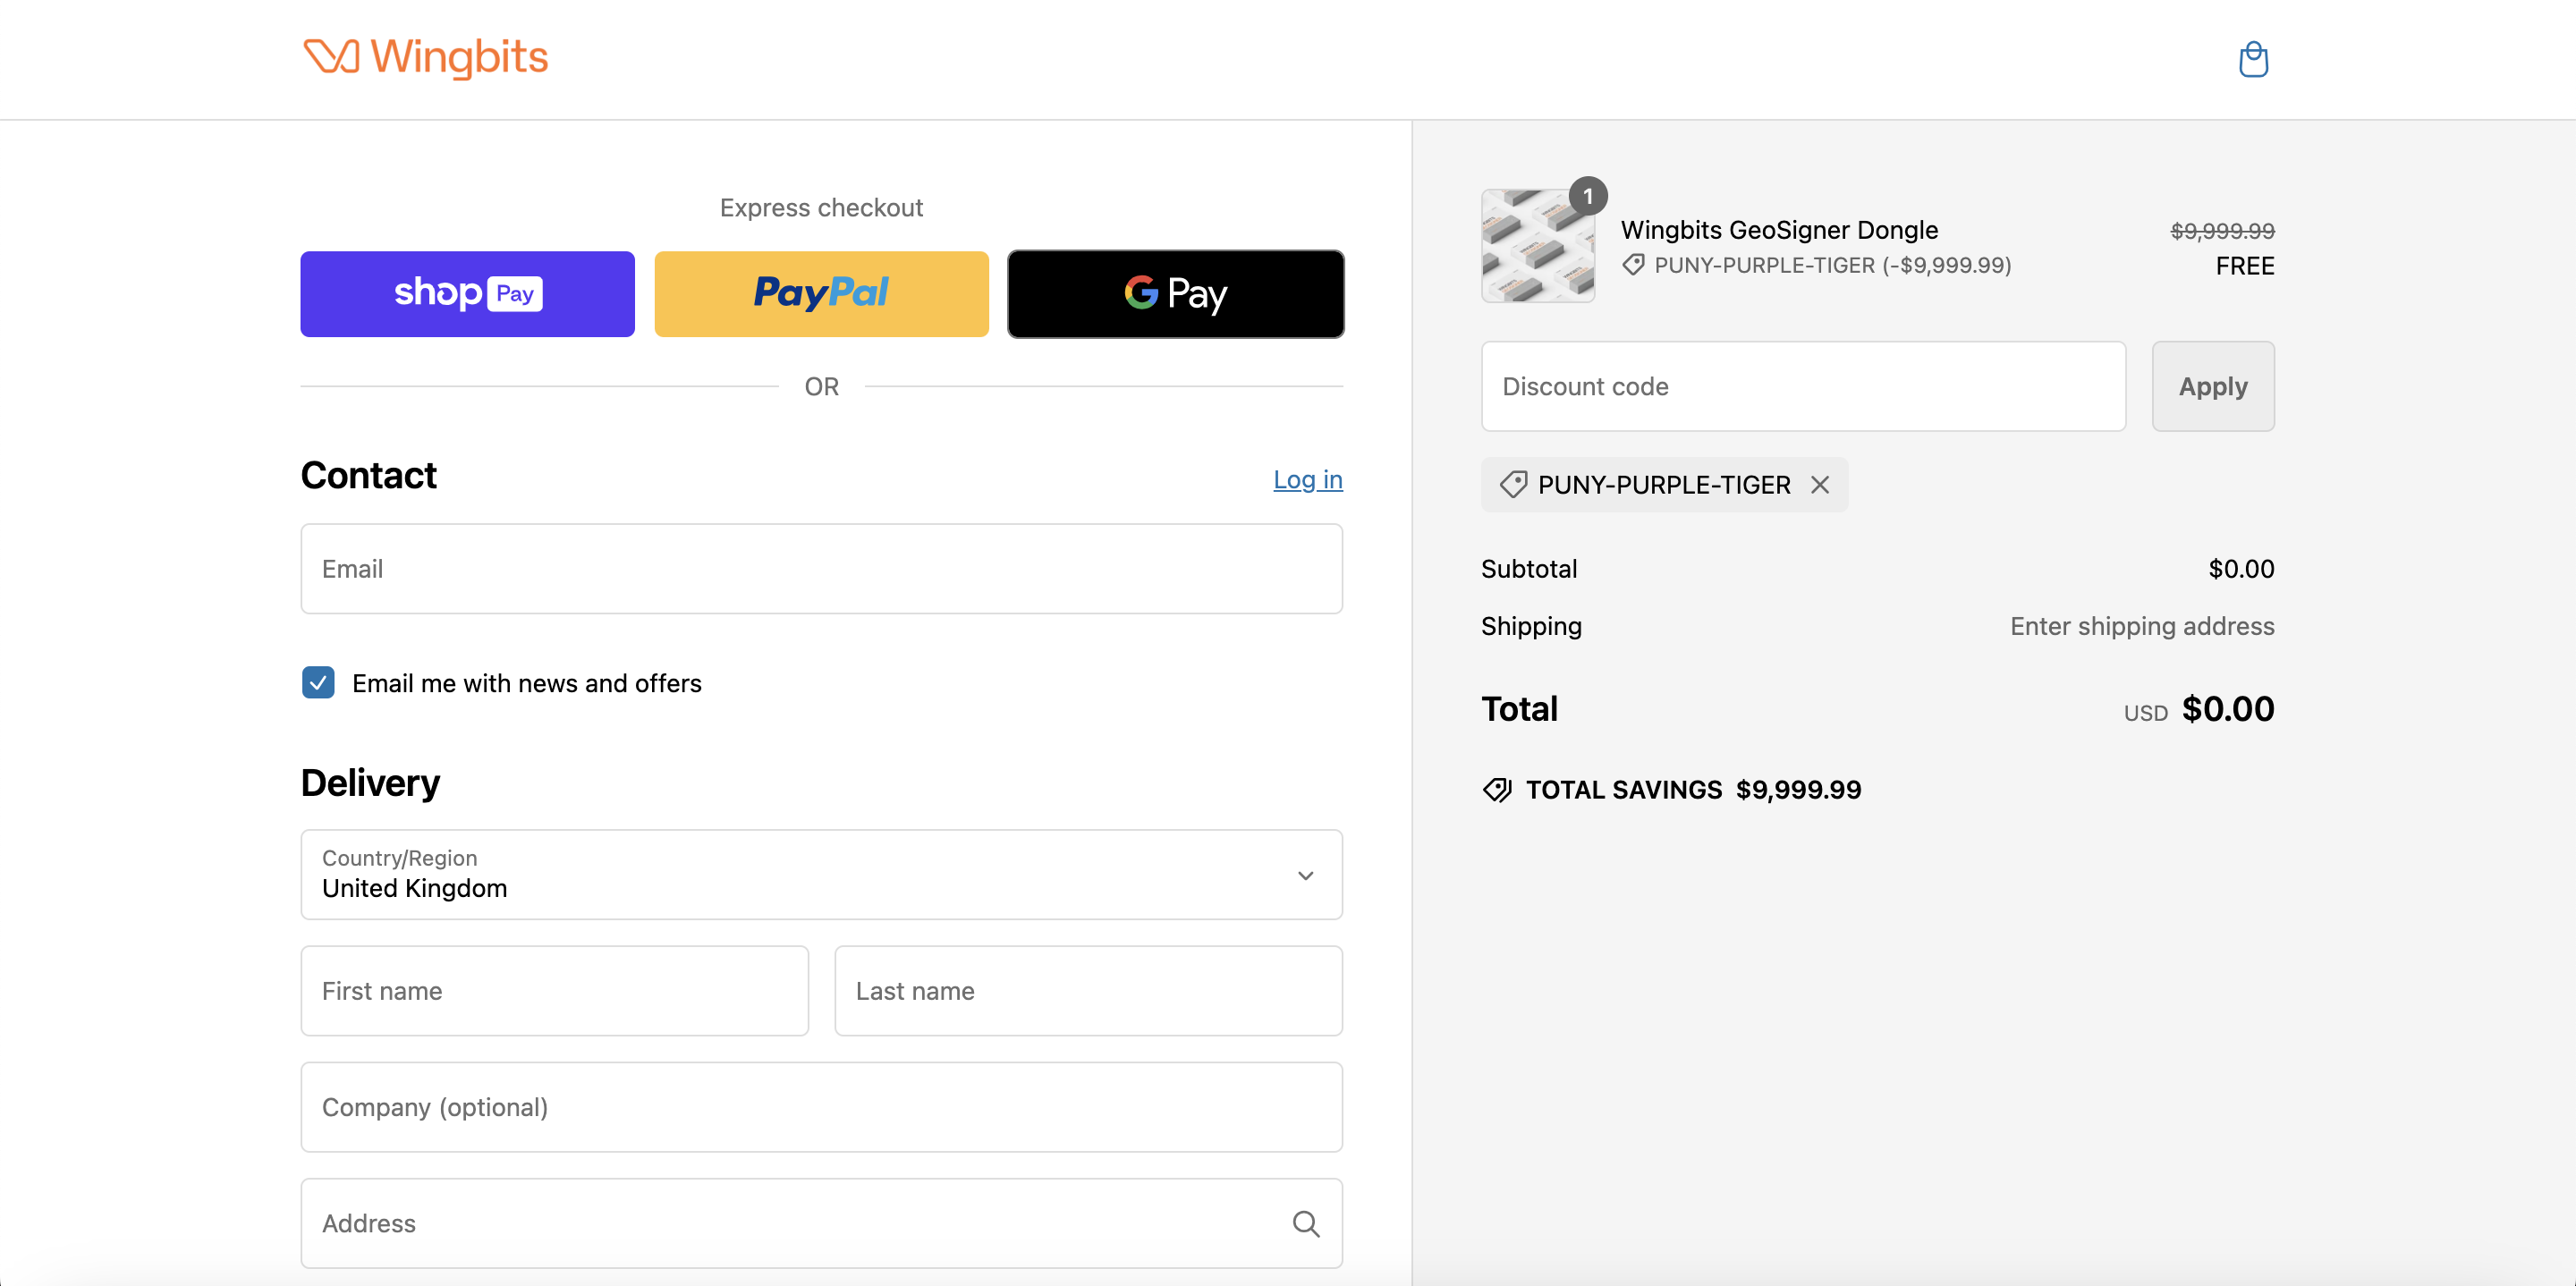Click the total savings tag icon
Screen dimensions: 2576x1286
coord(1496,790)
